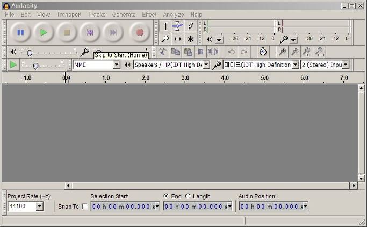Open the Audio Position time format dropdown
The height and width of the screenshot is (227, 367).
point(305,207)
